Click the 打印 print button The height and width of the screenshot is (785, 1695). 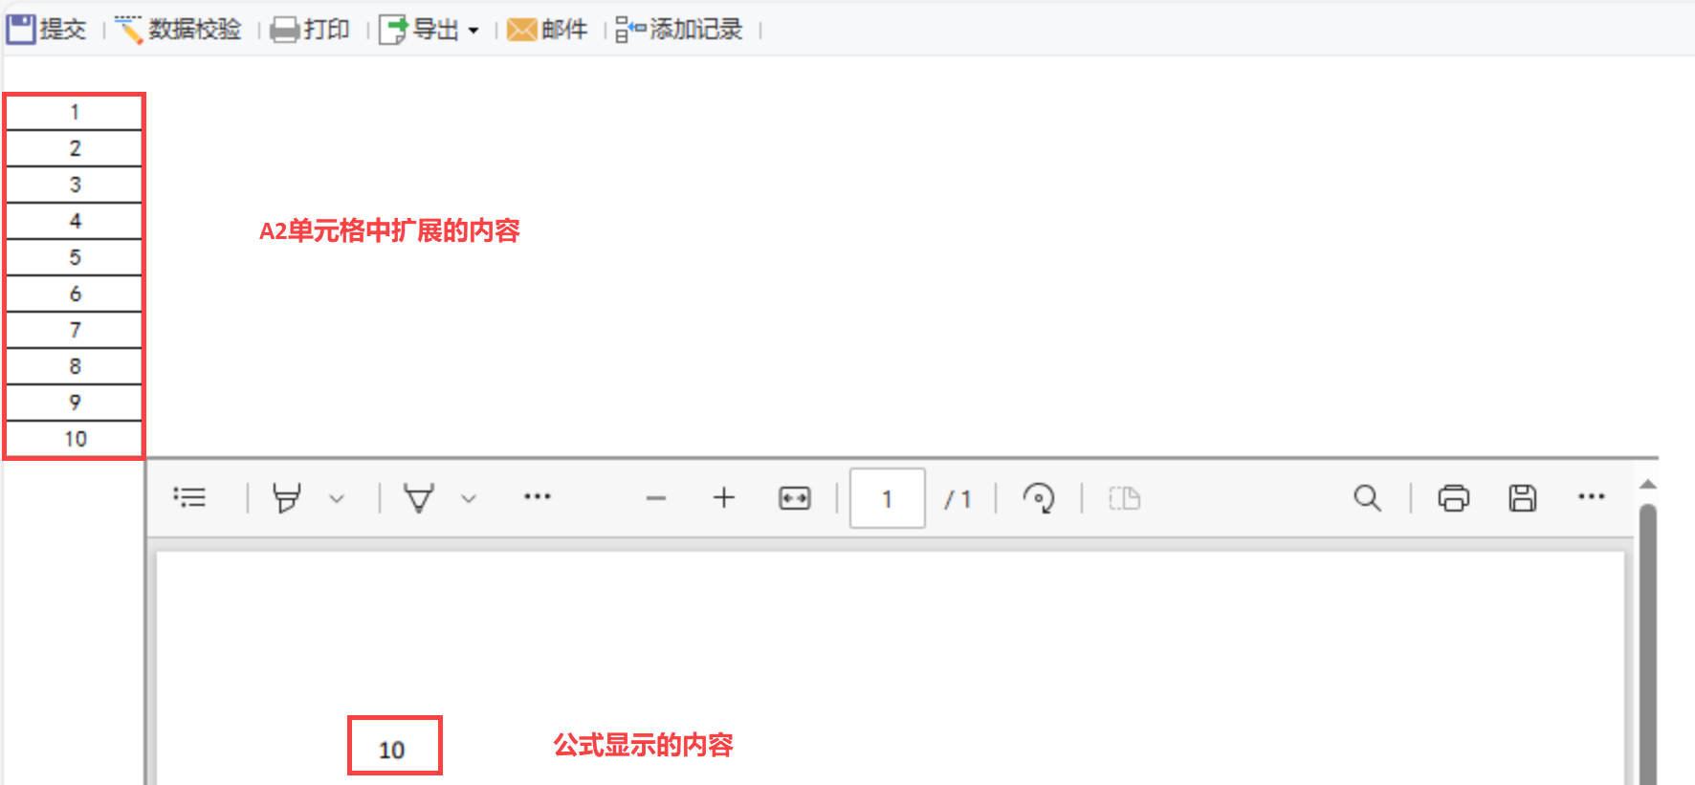310,30
